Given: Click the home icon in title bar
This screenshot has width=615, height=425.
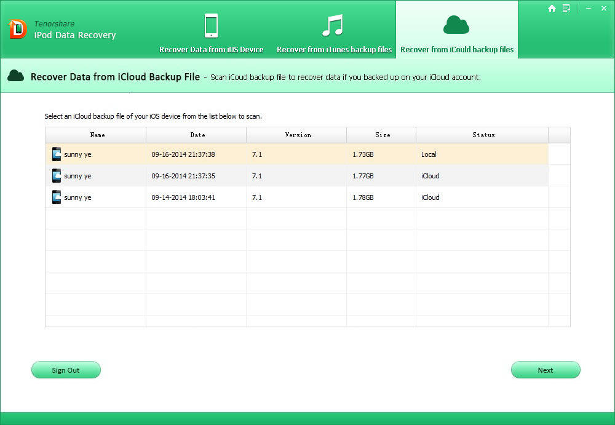Looking at the screenshot, I should pyautogui.click(x=552, y=8).
